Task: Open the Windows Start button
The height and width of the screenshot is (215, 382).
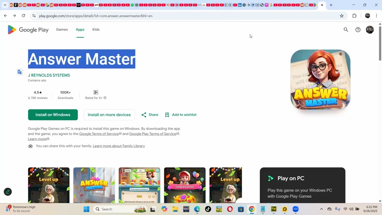Action: coord(86,209)
